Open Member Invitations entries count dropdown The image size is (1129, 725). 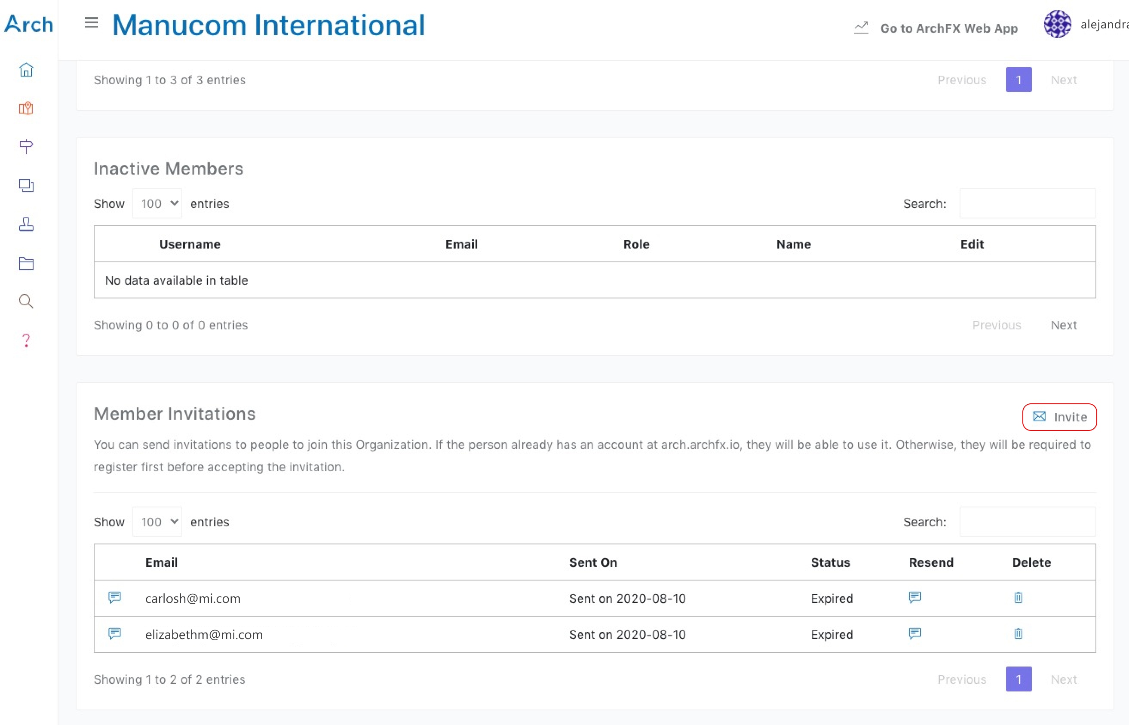point(157,522)
